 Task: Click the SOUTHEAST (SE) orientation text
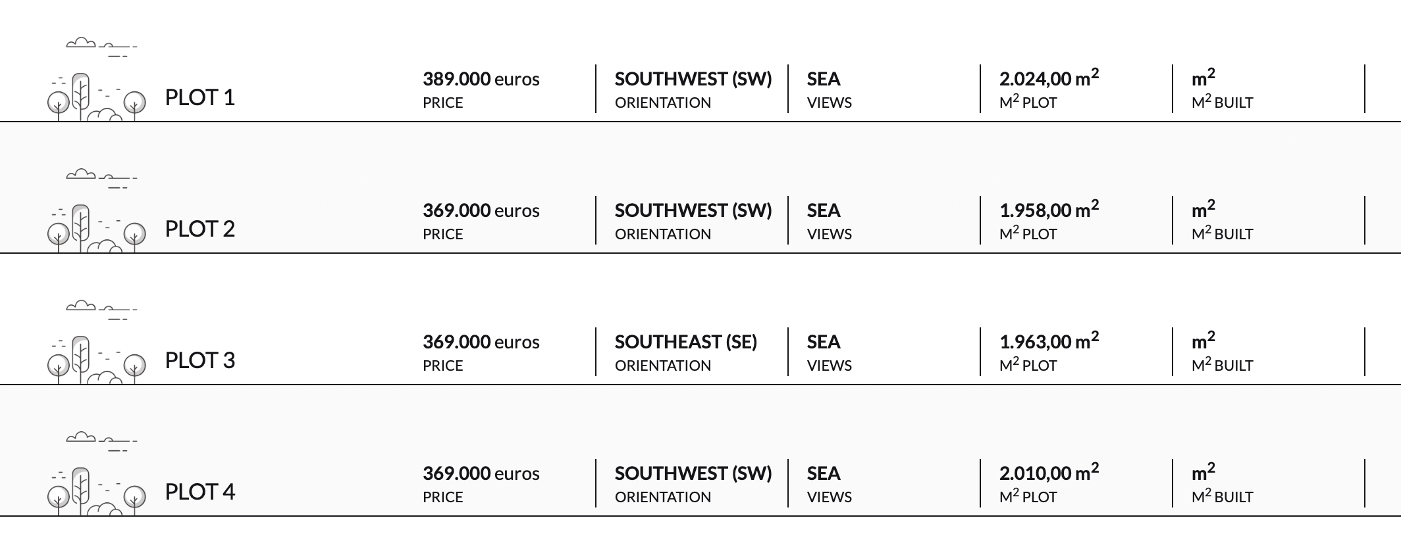click(x=686, y=342)
